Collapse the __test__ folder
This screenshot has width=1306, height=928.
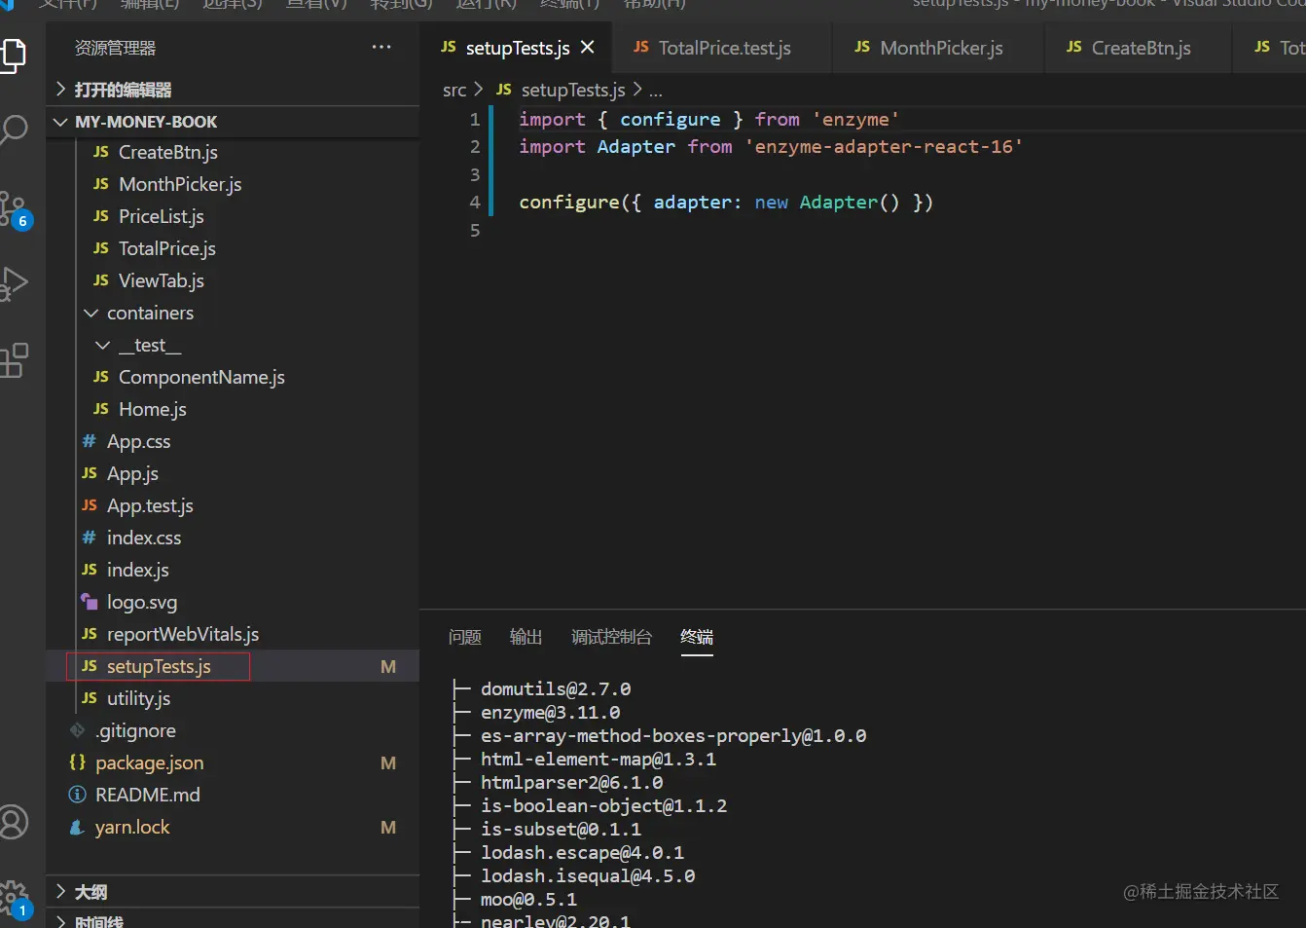click(x=150, y=345)
